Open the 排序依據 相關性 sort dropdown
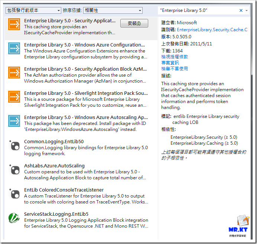257x244 pixels. [x=113, y=10]
